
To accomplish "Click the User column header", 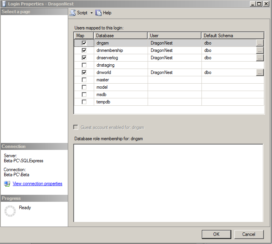I will point(174,36).
